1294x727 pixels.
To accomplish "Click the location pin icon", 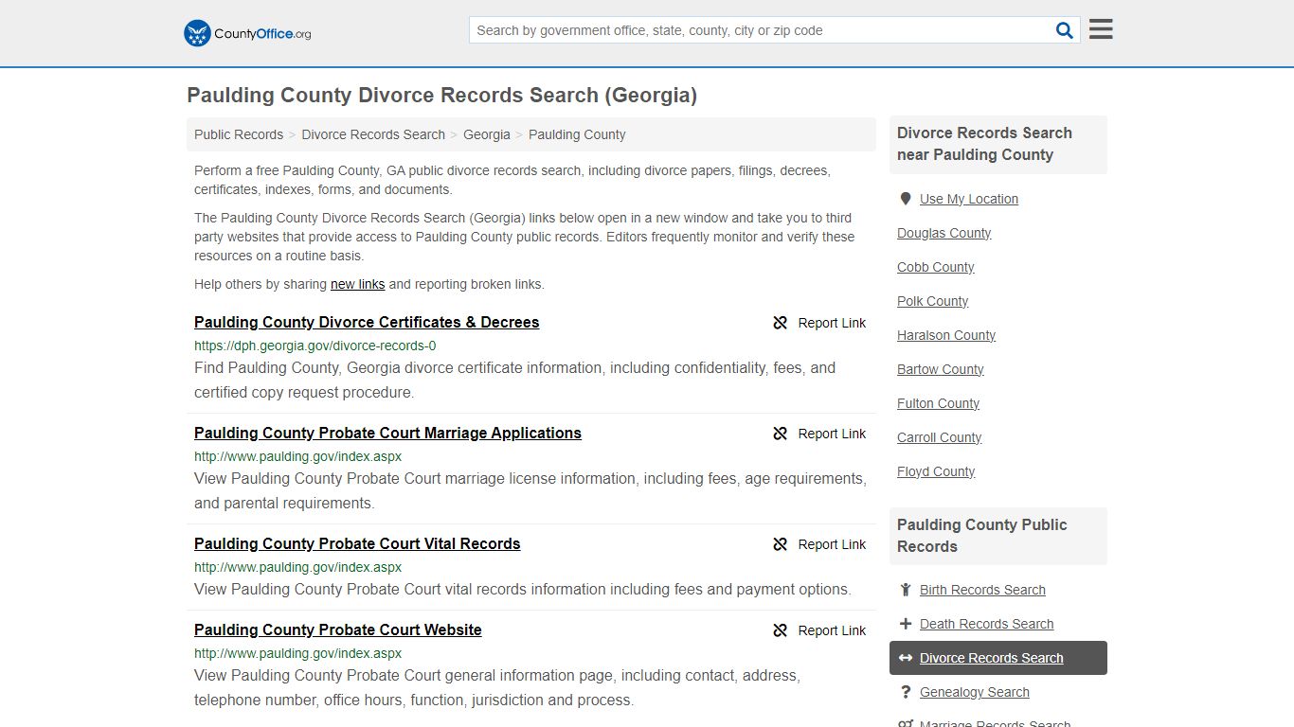I will 906,199.
